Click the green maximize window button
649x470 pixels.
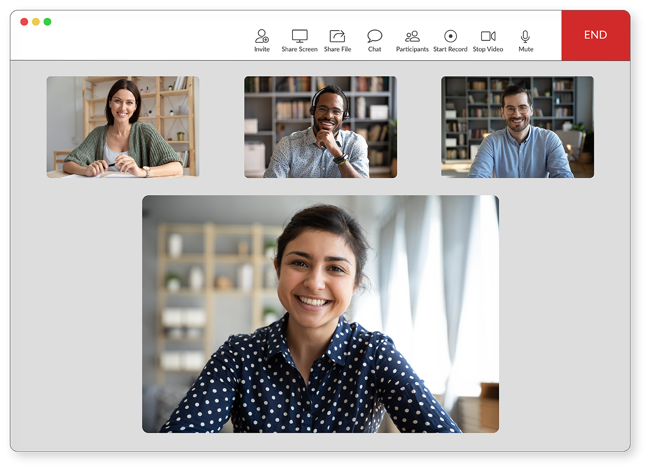click(x=48, y=22)
